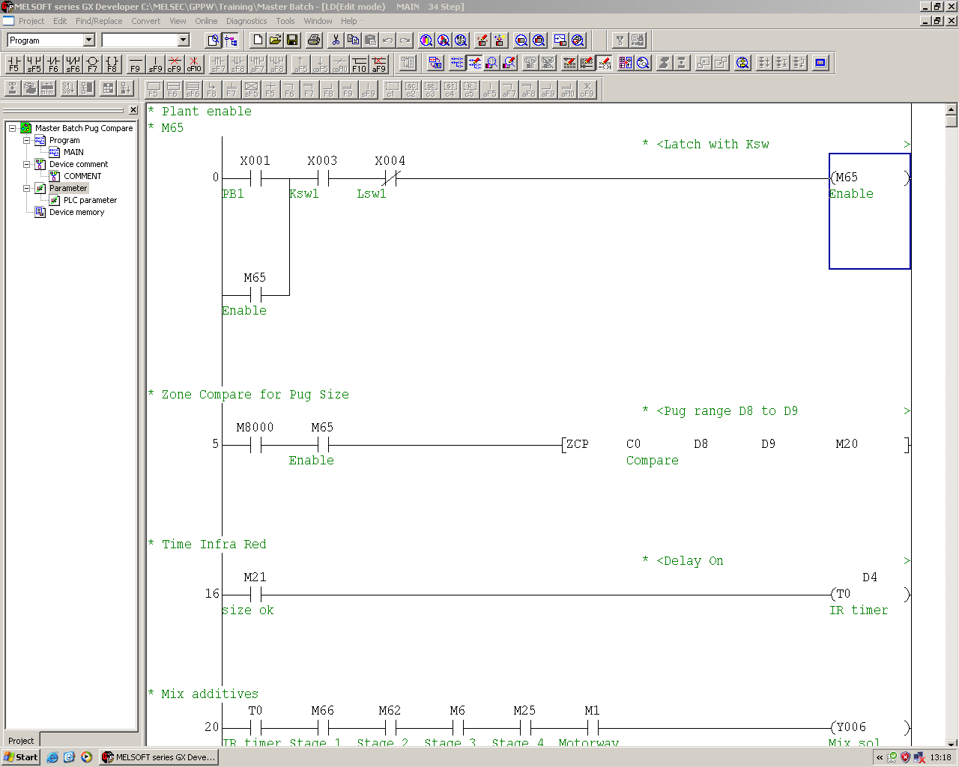Click the Print toolbar icon

[x=315, y=40]
